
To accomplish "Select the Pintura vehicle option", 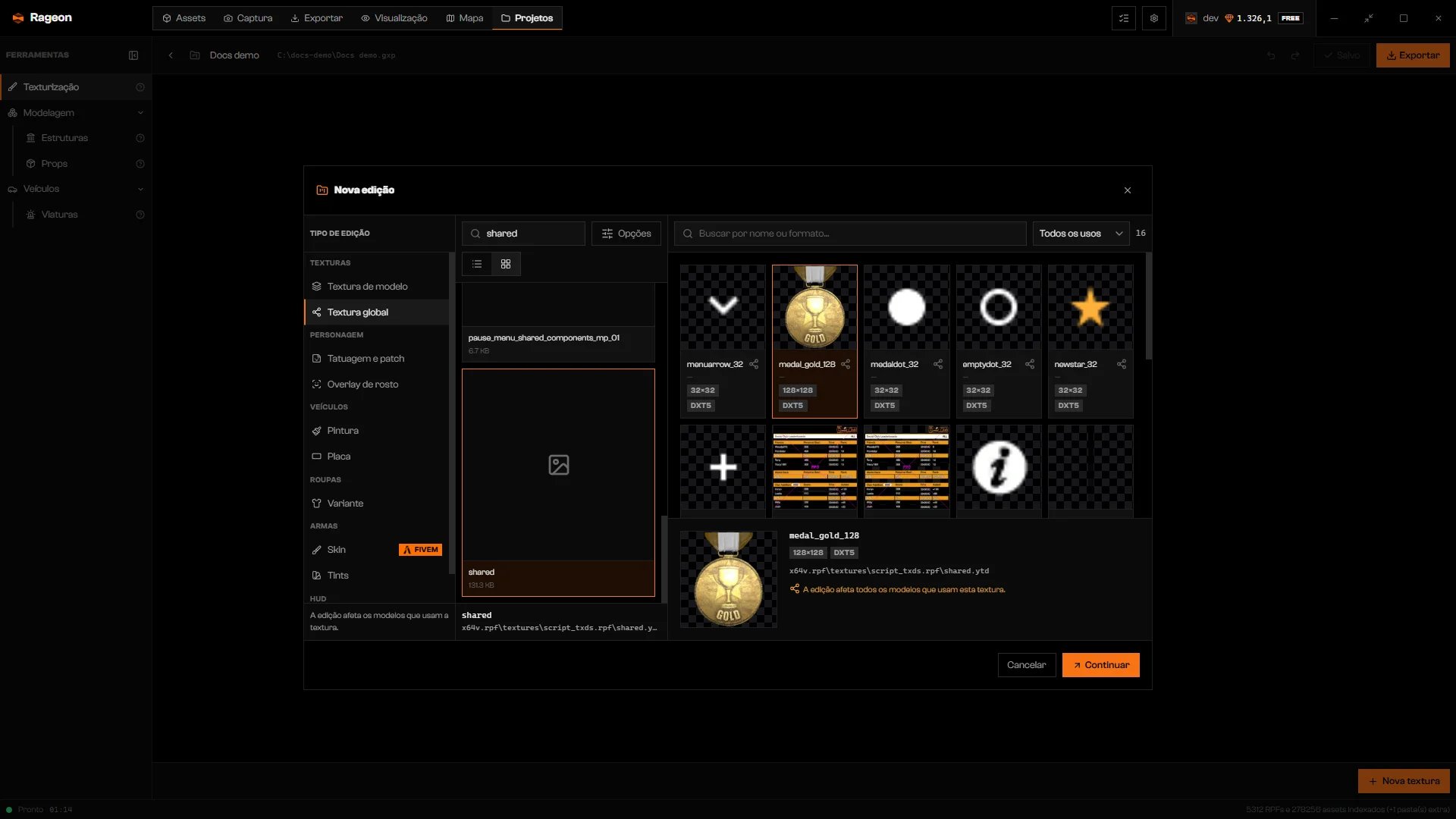I will 376,431.
